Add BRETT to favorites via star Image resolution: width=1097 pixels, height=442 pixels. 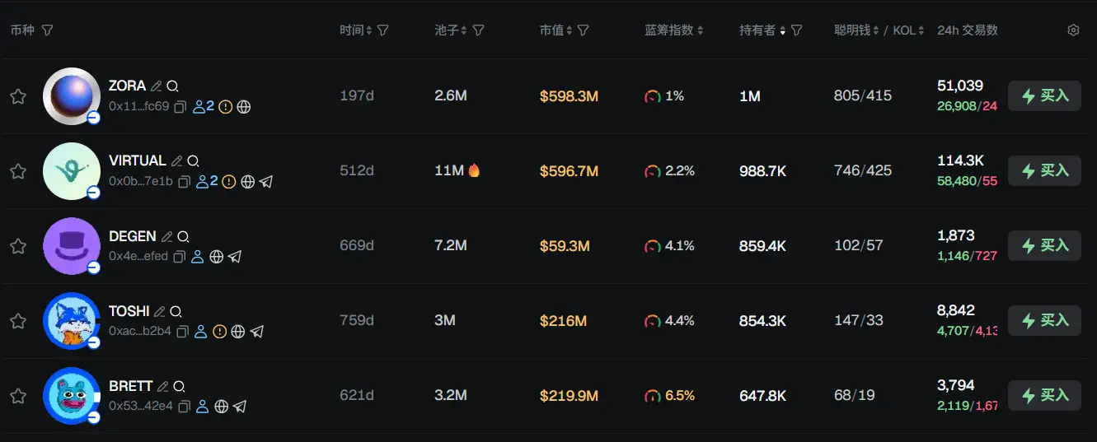[17, 396]
